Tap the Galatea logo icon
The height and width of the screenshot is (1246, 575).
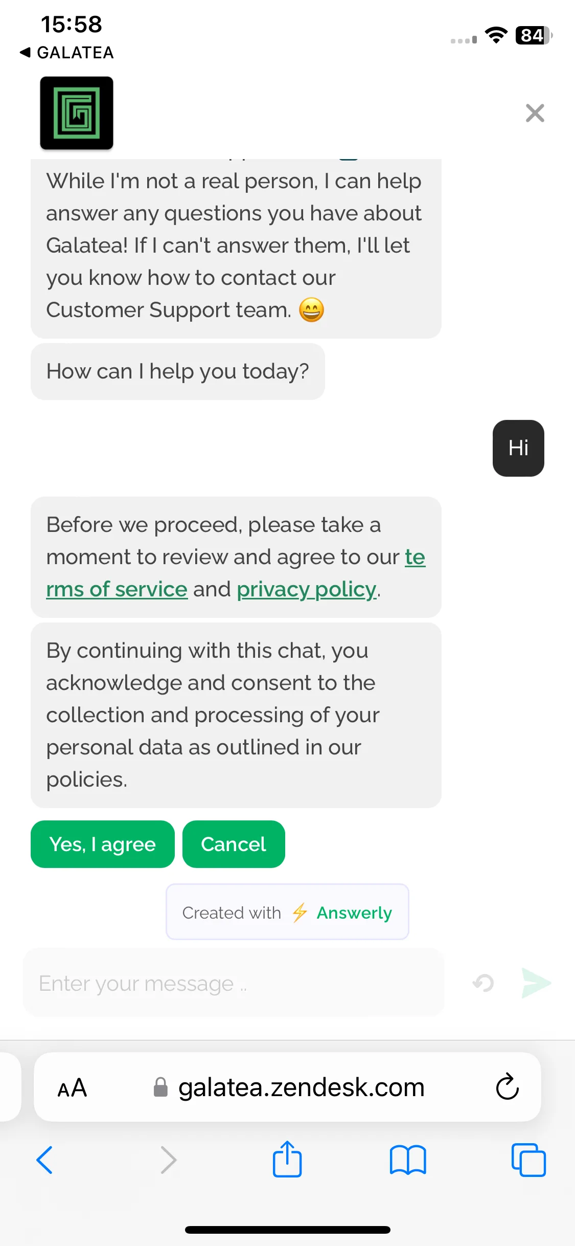point(77,113)
